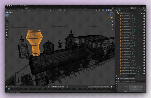Viewport: 151px width, 98px height.
Task: Toggle lock on Location X
Action: tap(143, 86)
